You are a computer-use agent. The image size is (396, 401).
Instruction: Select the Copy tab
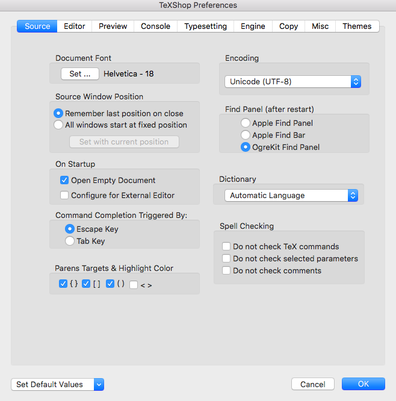pos(288,26)
